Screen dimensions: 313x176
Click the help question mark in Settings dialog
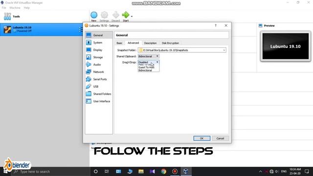tap(216, 25)
